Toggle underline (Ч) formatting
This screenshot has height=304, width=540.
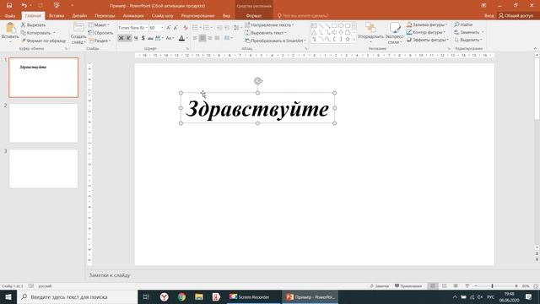click(x=136, y=38)
